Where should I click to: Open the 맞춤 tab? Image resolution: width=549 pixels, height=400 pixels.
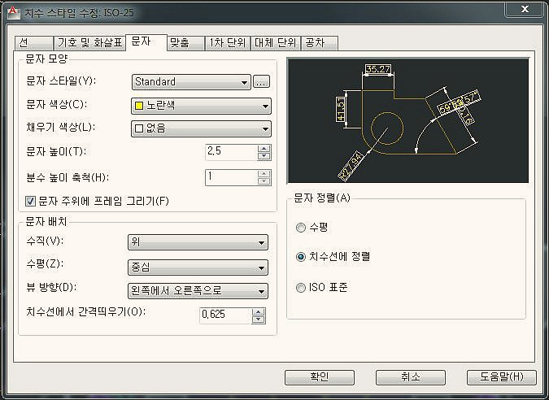186,43
